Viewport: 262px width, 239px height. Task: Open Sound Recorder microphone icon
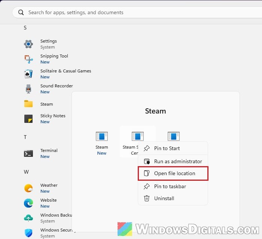(28, 89)
